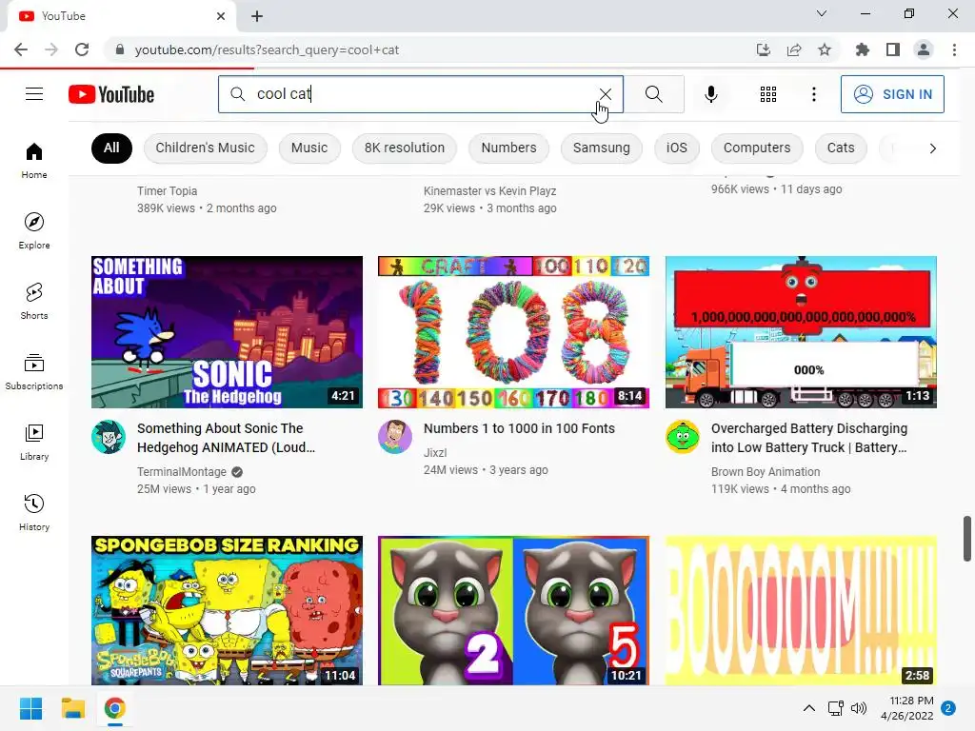Show hidden tray icons chevron
The width and height of the screenshot is (975, 731).
808,708
